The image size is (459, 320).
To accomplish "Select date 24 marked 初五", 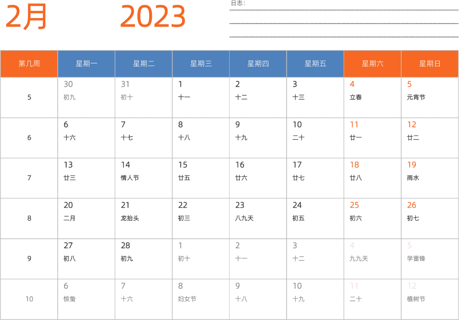I will 316,218.
